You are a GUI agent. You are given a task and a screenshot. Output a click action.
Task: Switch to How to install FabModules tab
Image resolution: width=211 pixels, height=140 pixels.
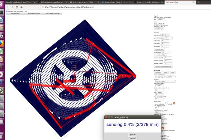tap(148, 2)
